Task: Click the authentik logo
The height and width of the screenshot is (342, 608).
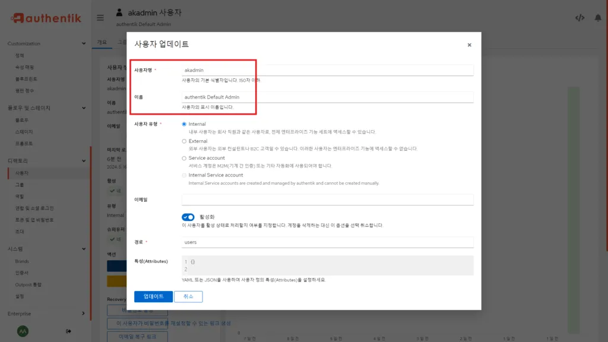Action: tap(46, 18)
